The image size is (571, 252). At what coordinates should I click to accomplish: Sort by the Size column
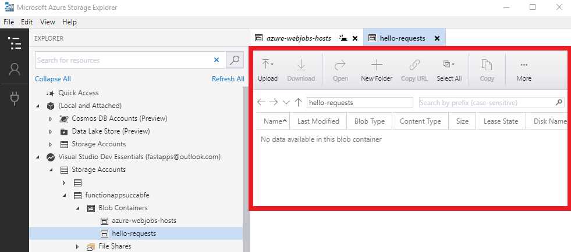tap(462, 121)
